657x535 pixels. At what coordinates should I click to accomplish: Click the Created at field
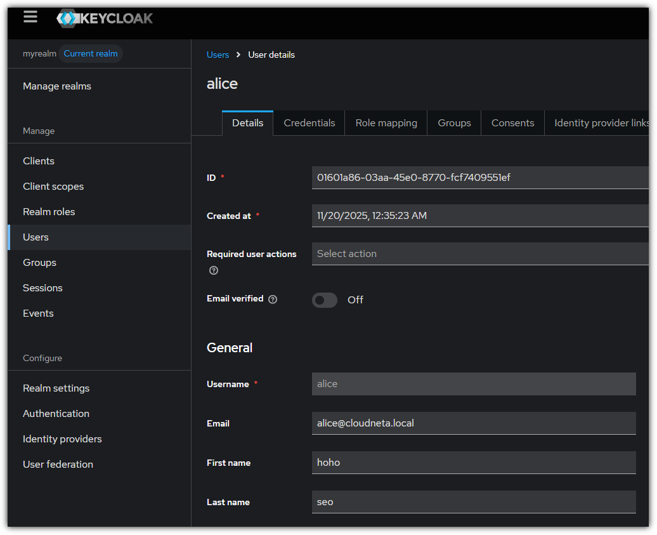click(480, 216)
